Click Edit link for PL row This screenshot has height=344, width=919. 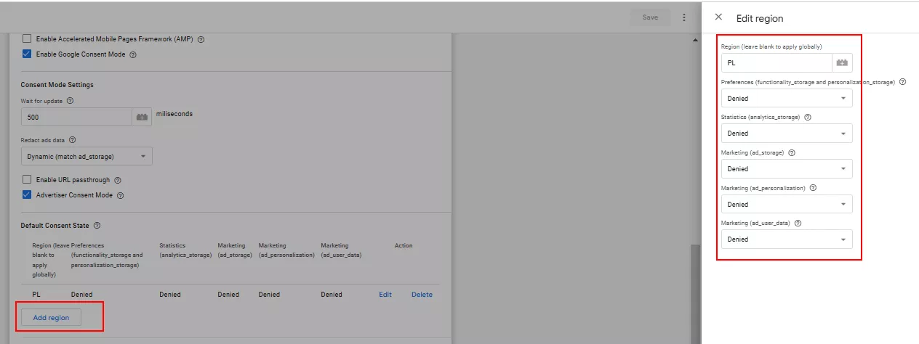point(385,295)
